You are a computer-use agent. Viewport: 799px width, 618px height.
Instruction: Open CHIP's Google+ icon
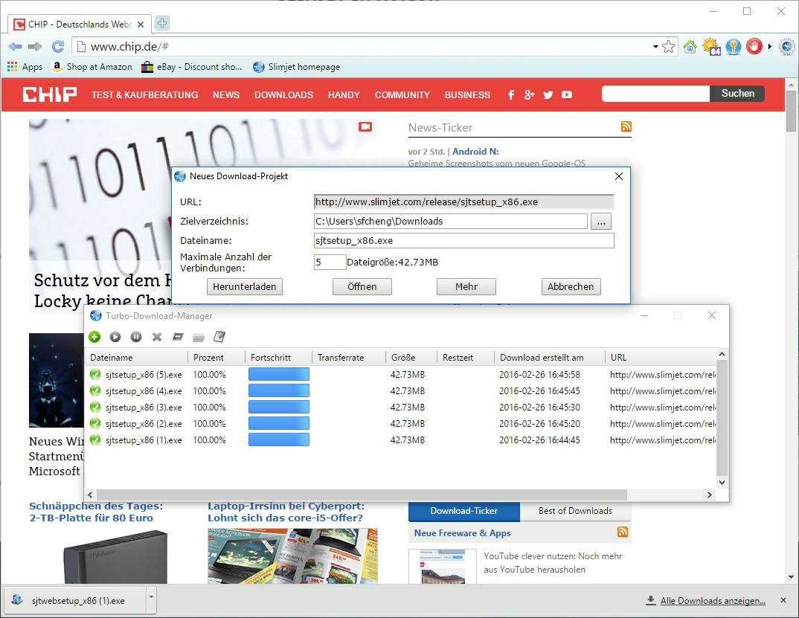coord(530,94)
